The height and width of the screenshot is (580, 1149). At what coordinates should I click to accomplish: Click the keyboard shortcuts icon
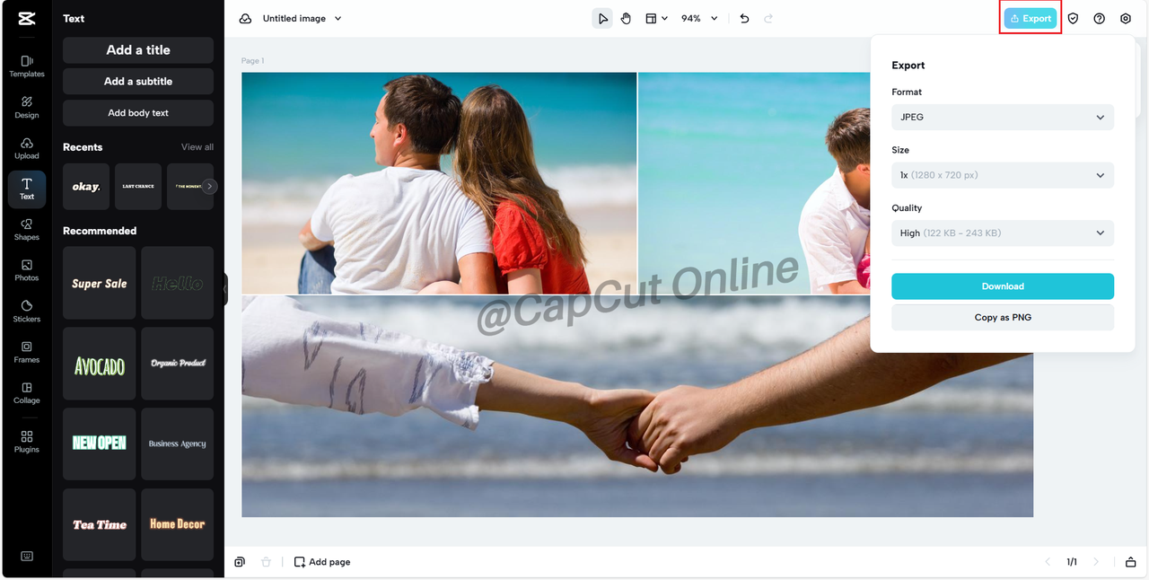click(27, 556)
